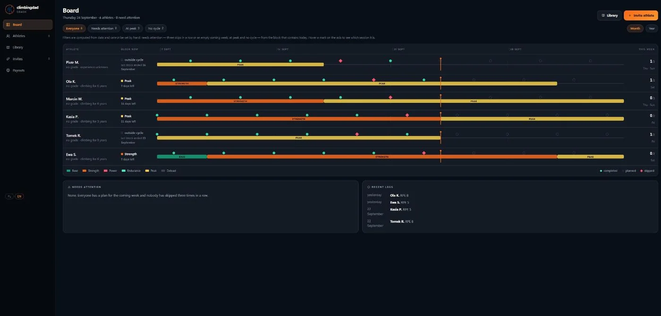This screenshot has width=661, height=316.
Task: Open Marcin W. athlete row
Action: click(x=360, y=101)
